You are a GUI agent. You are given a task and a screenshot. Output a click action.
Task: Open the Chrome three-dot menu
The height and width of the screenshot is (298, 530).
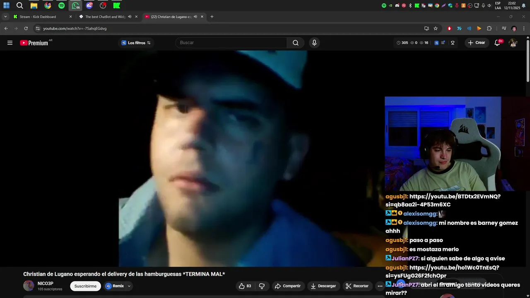(x=524, y=28)
